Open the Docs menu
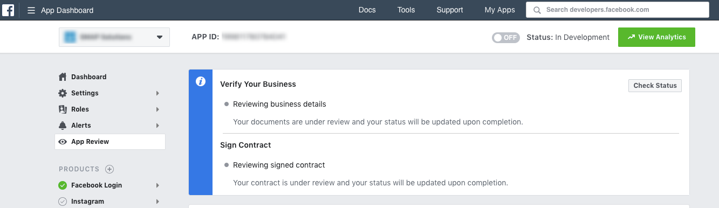This screenshot has height=208, width=719. click(367, 10)
